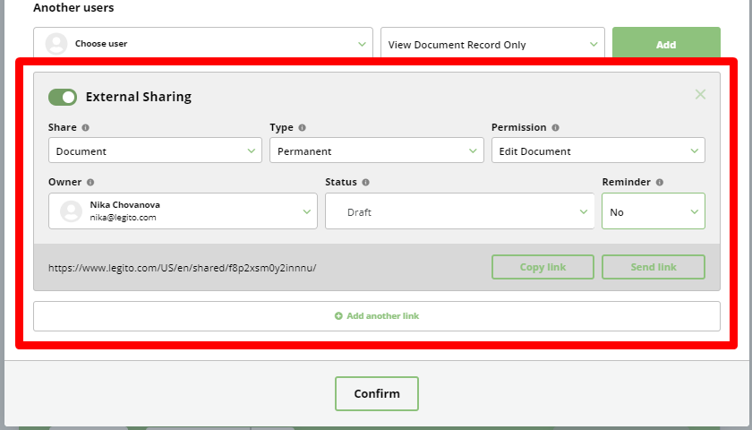Image resolution: width=752 pixels, height=430 pixels.
Task: Expand the Status dropdown showing Draft
Action: pyautogui.click(x=459, y=211)
